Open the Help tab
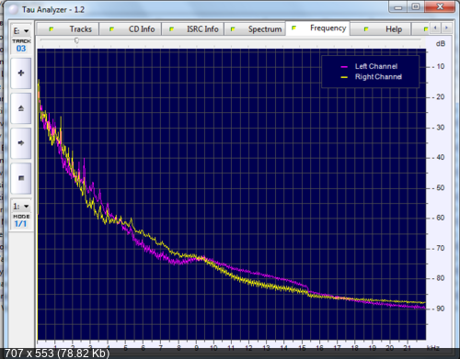460x359 pixels. pyautogui.click(x=380, y=29)
